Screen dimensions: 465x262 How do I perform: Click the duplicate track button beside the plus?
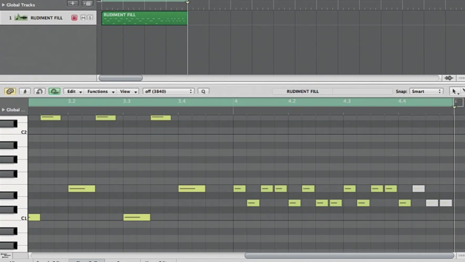(x=87, y=3)
